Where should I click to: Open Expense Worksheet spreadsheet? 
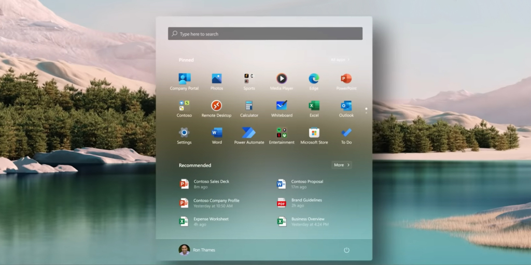204,222
